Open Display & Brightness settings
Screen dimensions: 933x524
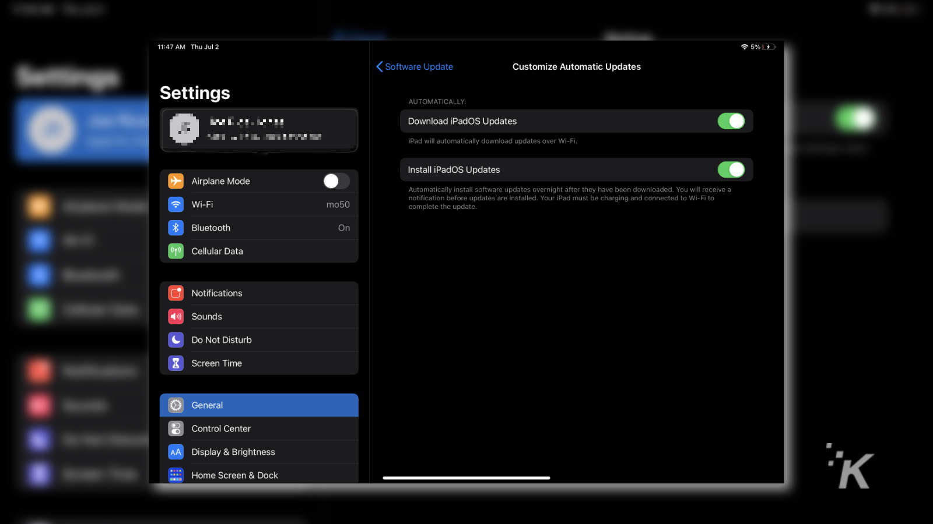[x=259, y=452]
